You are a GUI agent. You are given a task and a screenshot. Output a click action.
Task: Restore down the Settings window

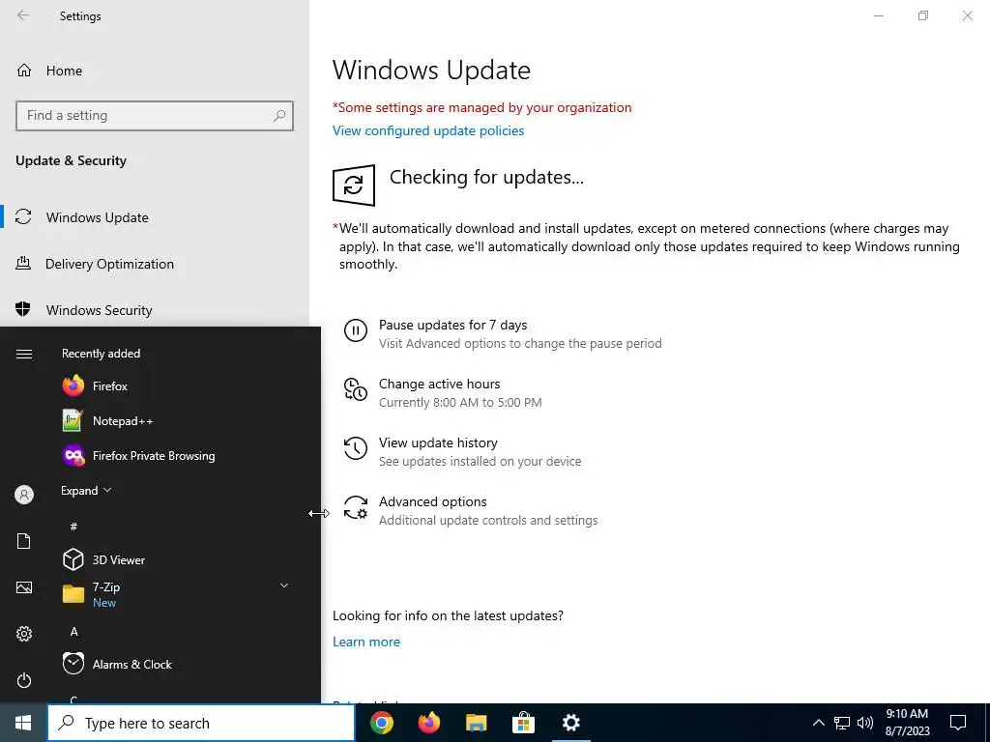pos(923,15)
